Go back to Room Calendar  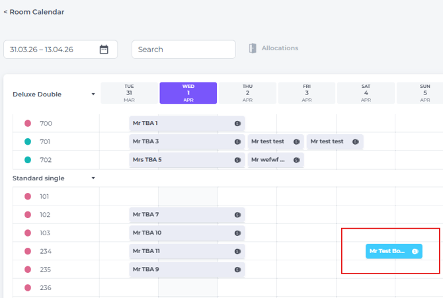pos(34,12)
